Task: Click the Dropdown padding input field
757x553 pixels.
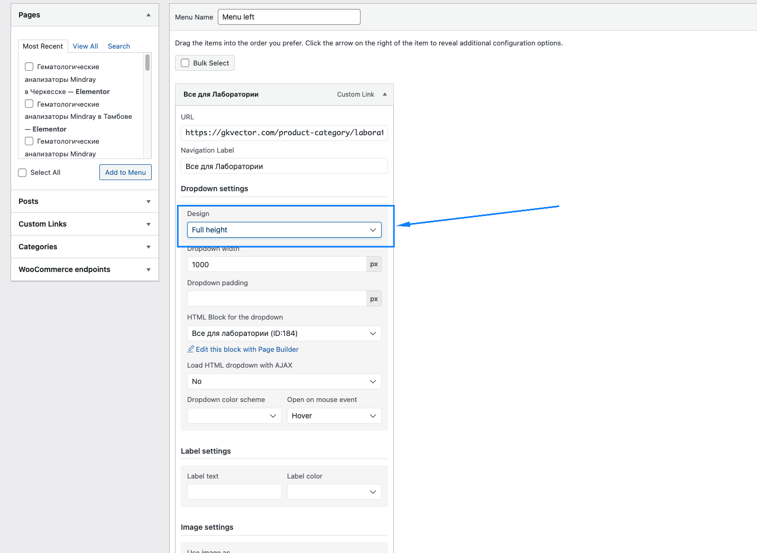Action: click(x=276, y=298)
